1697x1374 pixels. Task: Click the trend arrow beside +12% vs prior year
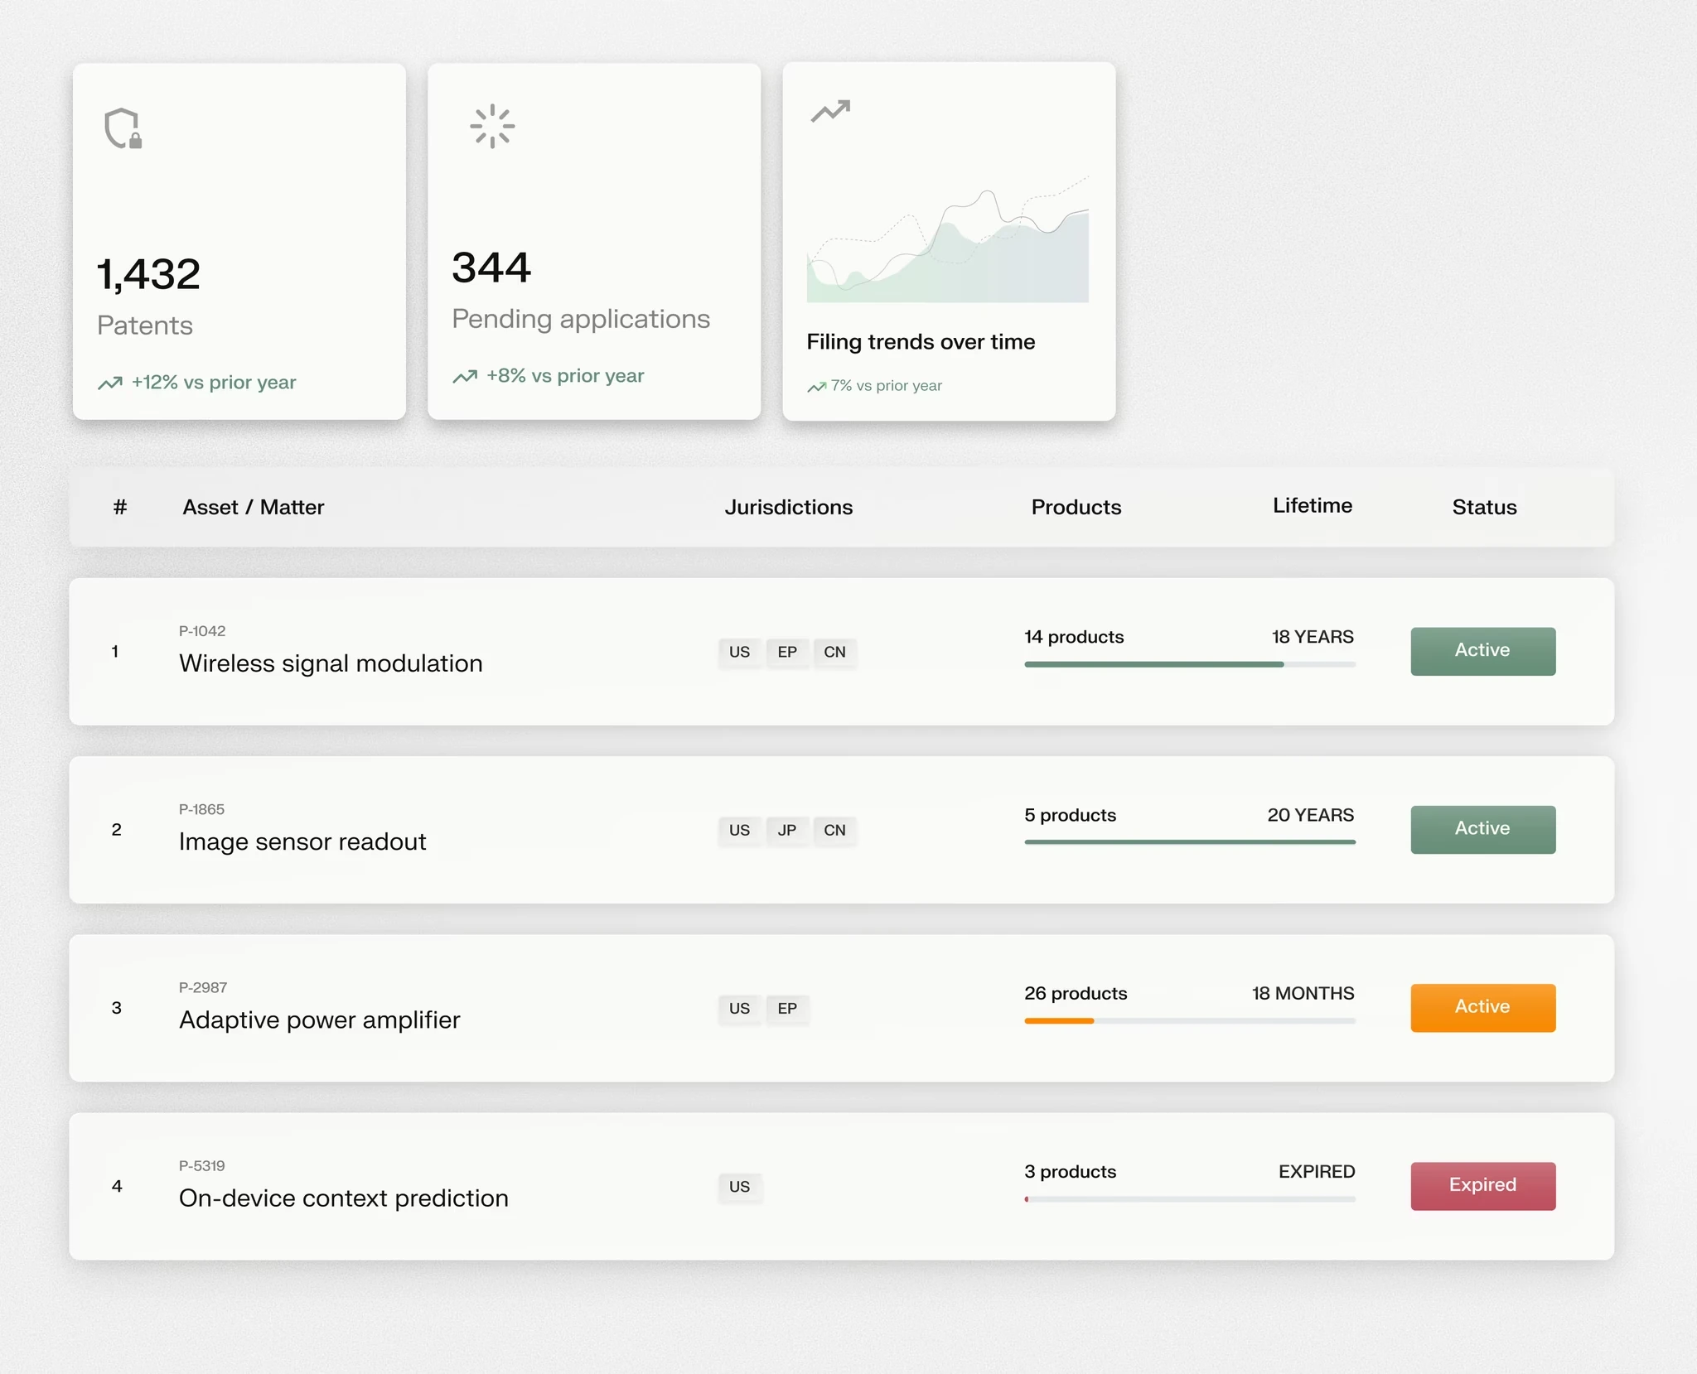coord(110,383)
